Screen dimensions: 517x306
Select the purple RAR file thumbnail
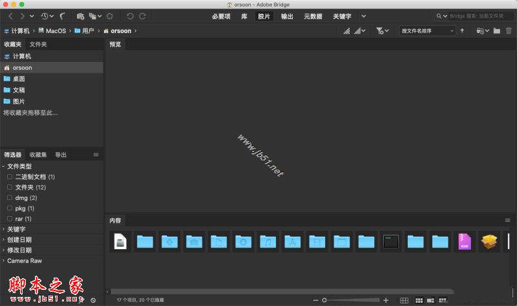coord(464,242)
